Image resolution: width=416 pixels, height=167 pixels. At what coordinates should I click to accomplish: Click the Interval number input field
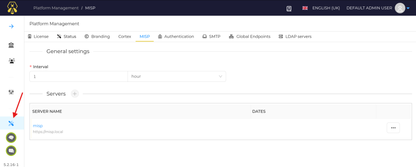[78, 76]
